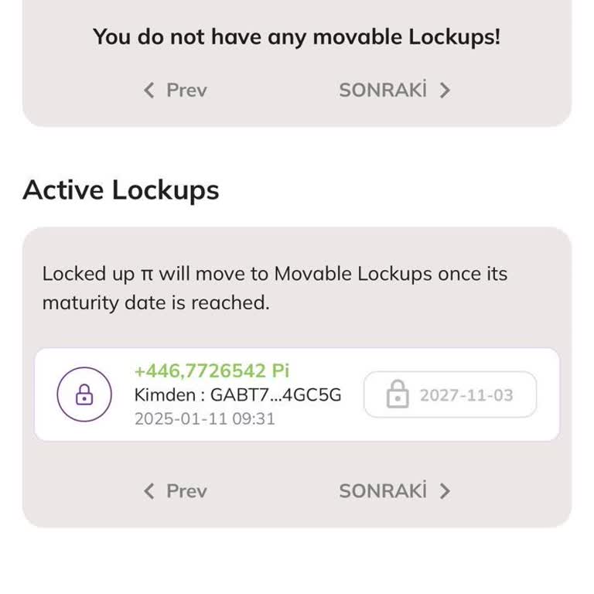Click left chevron beside Prev under movable Lockups message
This screenshot has height=594, width=594.
[x=149, y=90]
